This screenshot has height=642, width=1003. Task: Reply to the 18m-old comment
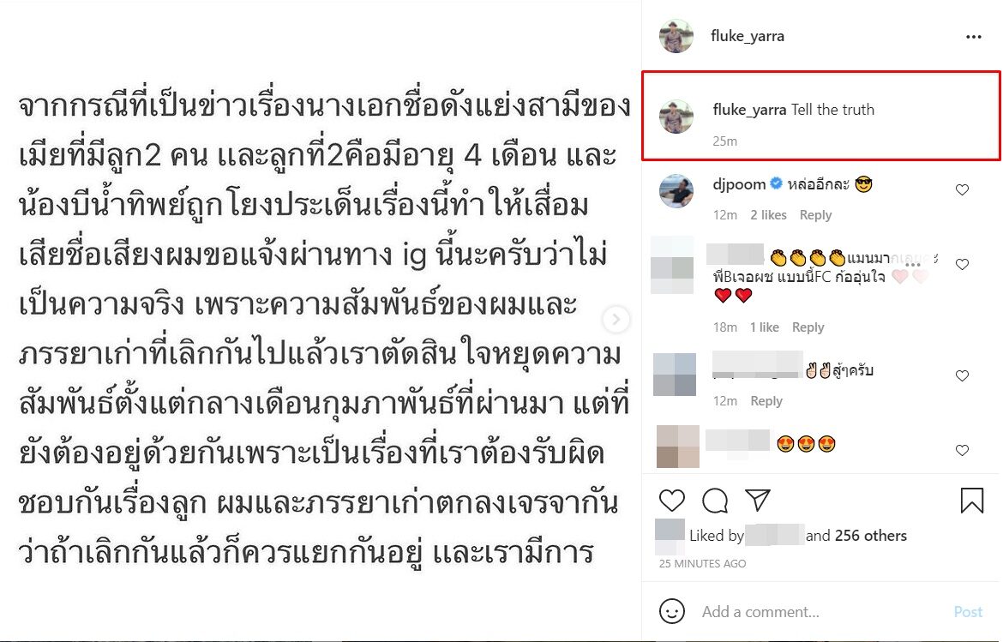[808, 327]
